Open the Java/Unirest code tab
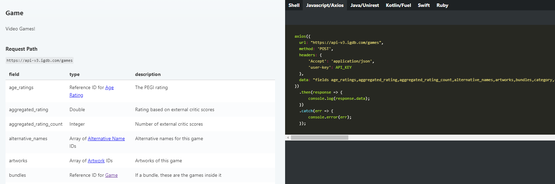This screenshot has height=184, width=555. (365, 5)
